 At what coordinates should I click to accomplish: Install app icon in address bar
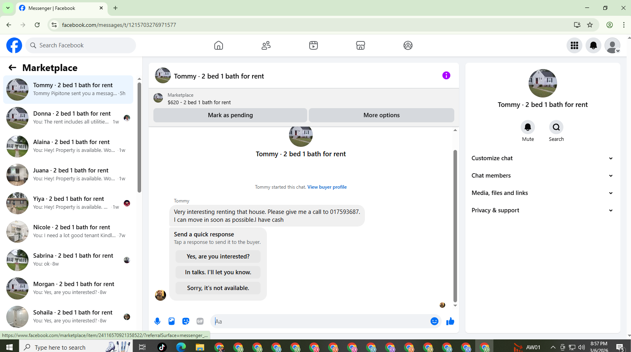(577, 25)
